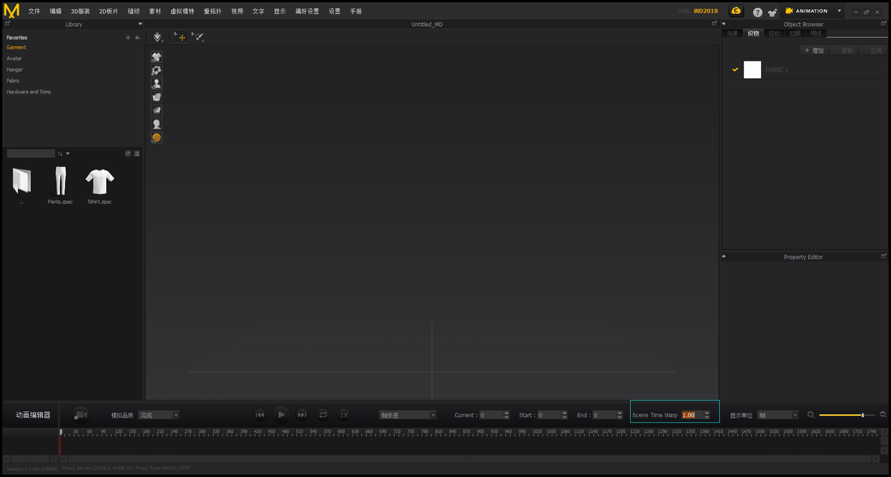Toggle the 1X playback speed button

click(344, 414)
